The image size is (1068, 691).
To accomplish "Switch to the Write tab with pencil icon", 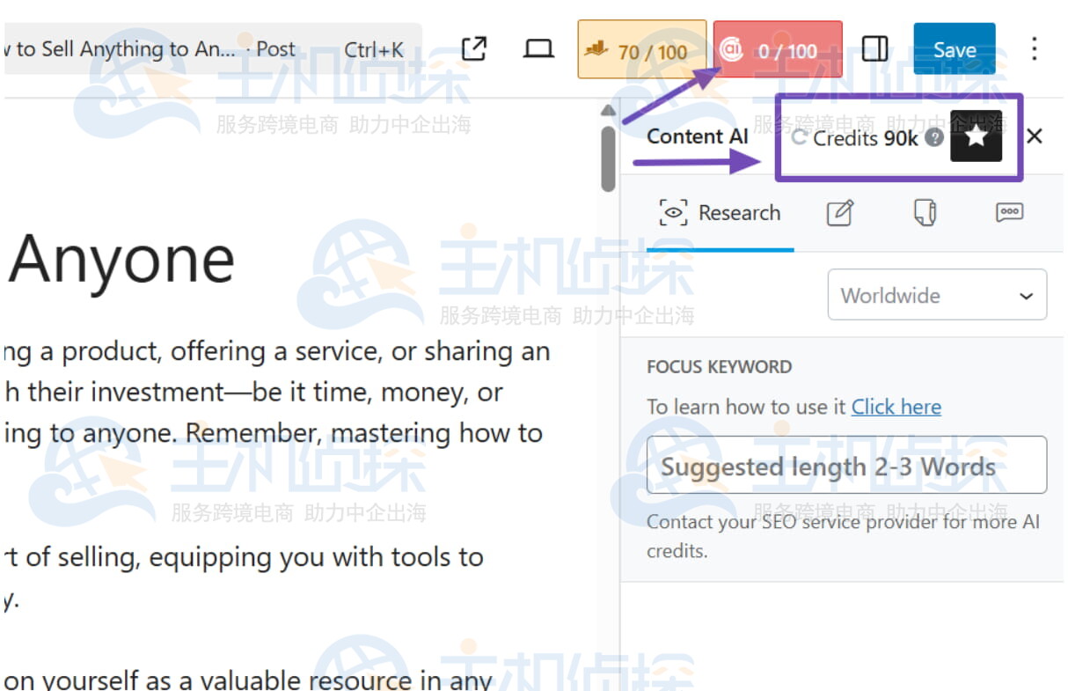I will (x=839, y=213).
